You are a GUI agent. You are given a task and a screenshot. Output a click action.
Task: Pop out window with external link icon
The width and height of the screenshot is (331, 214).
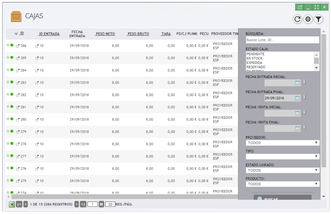(x=300, y=7)
